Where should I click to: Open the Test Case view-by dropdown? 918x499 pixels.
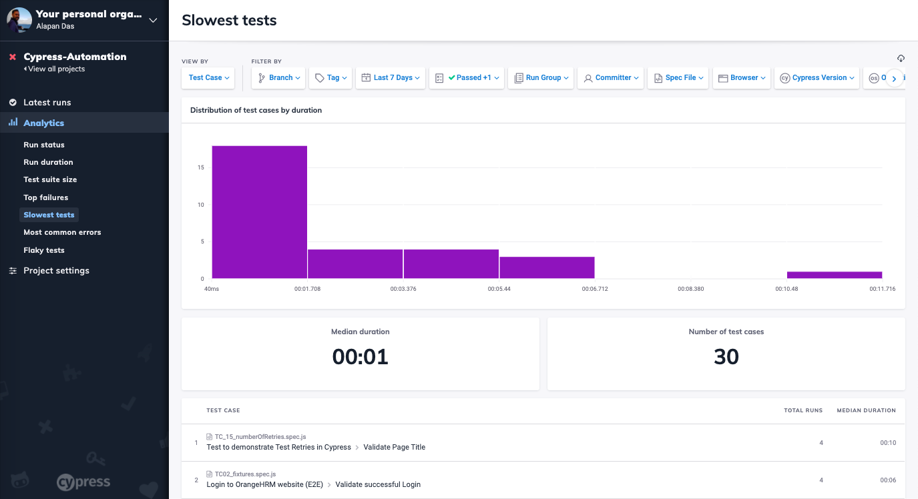point(208,77)
